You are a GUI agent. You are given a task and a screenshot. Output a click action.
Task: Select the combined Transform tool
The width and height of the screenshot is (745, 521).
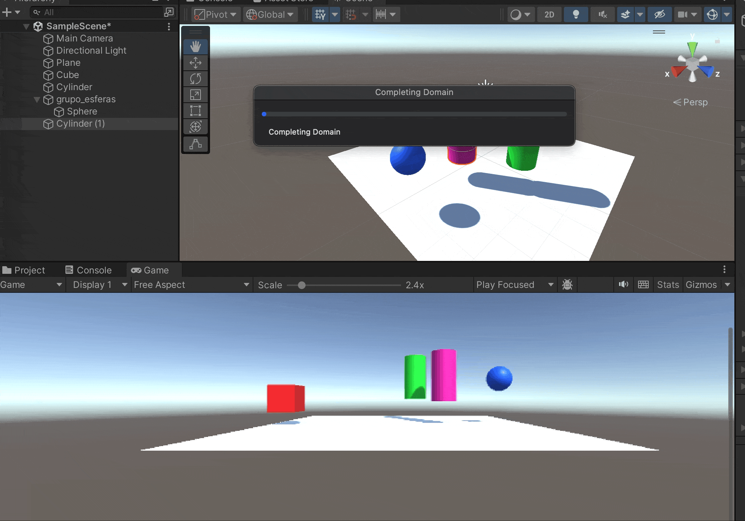196,127
